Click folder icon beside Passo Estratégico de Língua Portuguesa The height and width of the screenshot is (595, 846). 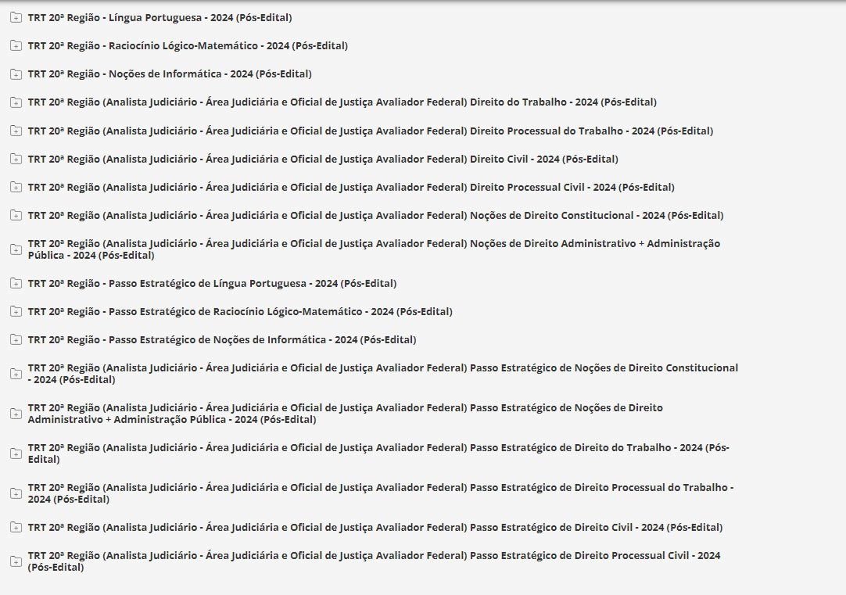[x=16, y=284]
